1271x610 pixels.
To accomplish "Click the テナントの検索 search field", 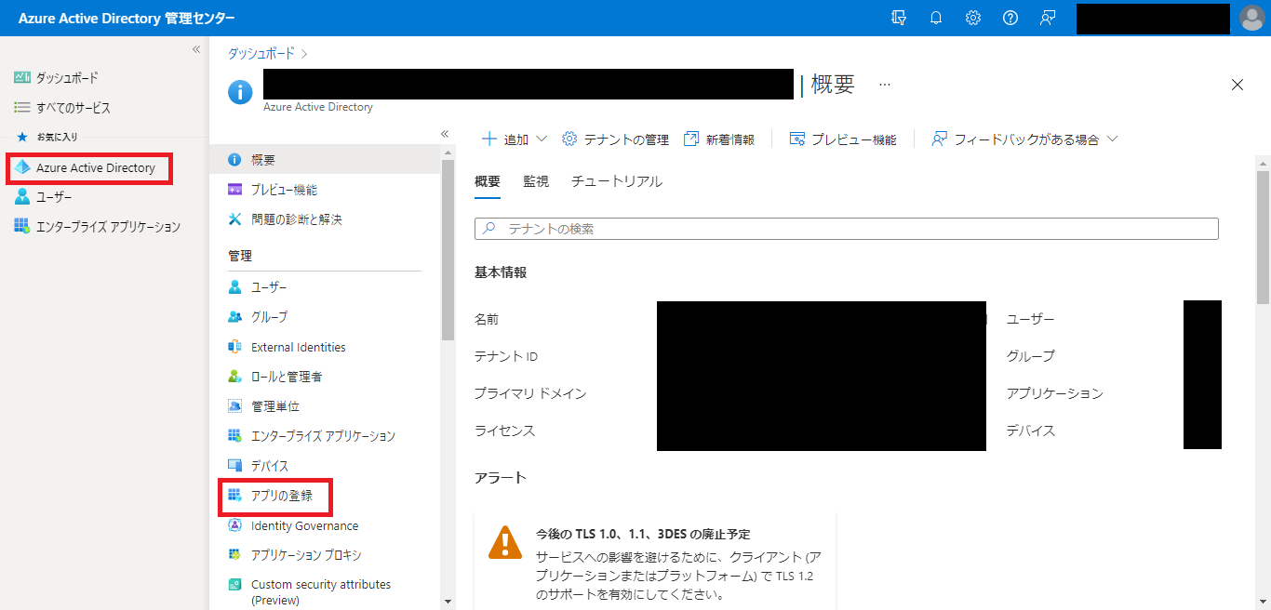I will pyautogui.click(x=847, y=229).
